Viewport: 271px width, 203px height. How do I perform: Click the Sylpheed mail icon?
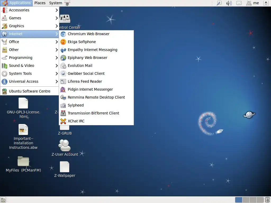63,105
